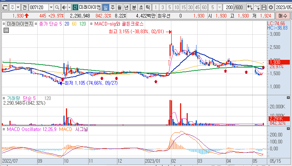The image size is (292, 166).
Task: Click the stock code field 007120
Action: click(39, 7)
